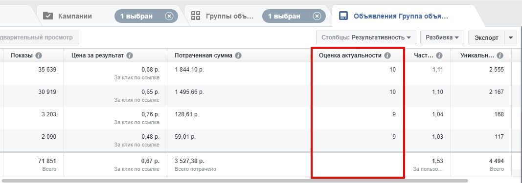This screenshot has height=183, width=522.
Task: Switch to the Кампании tab
Action: pyautogui.click(x=75, y=16)
